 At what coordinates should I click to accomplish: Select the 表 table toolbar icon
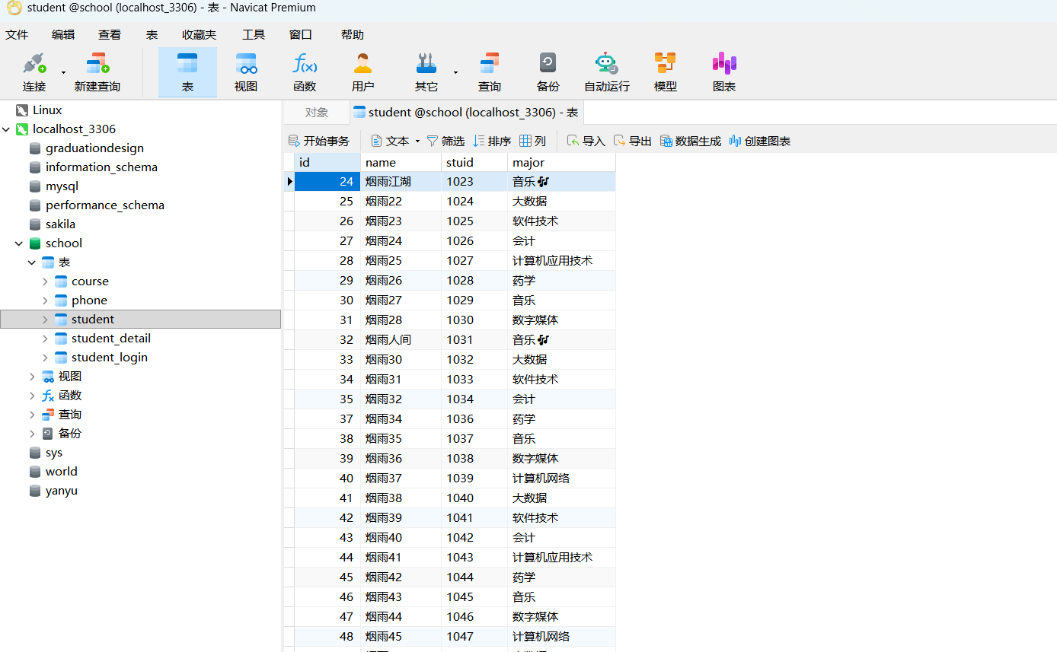point(187,72)
